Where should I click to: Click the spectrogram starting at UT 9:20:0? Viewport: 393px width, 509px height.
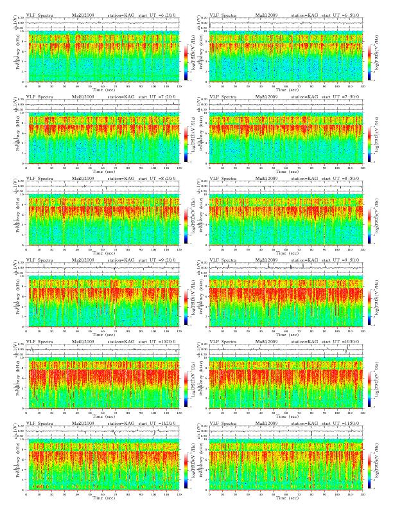tap(103, 301)
